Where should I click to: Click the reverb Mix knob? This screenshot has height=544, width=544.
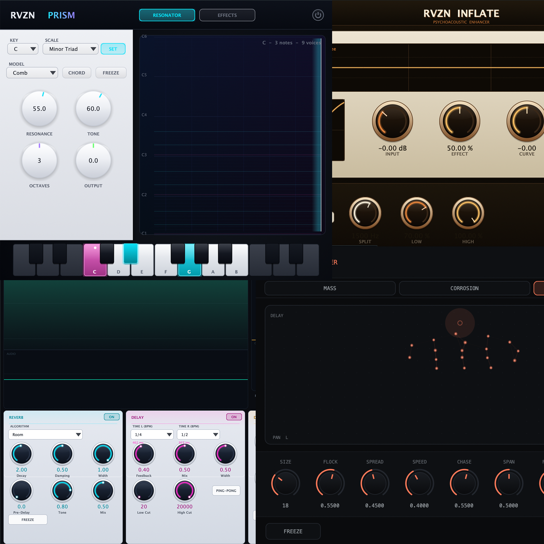[x=103, y=491]
